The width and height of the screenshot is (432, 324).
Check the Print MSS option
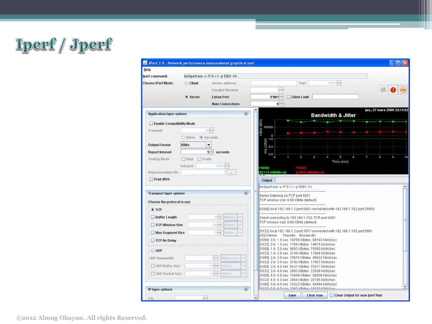click(x=151, y=179)
